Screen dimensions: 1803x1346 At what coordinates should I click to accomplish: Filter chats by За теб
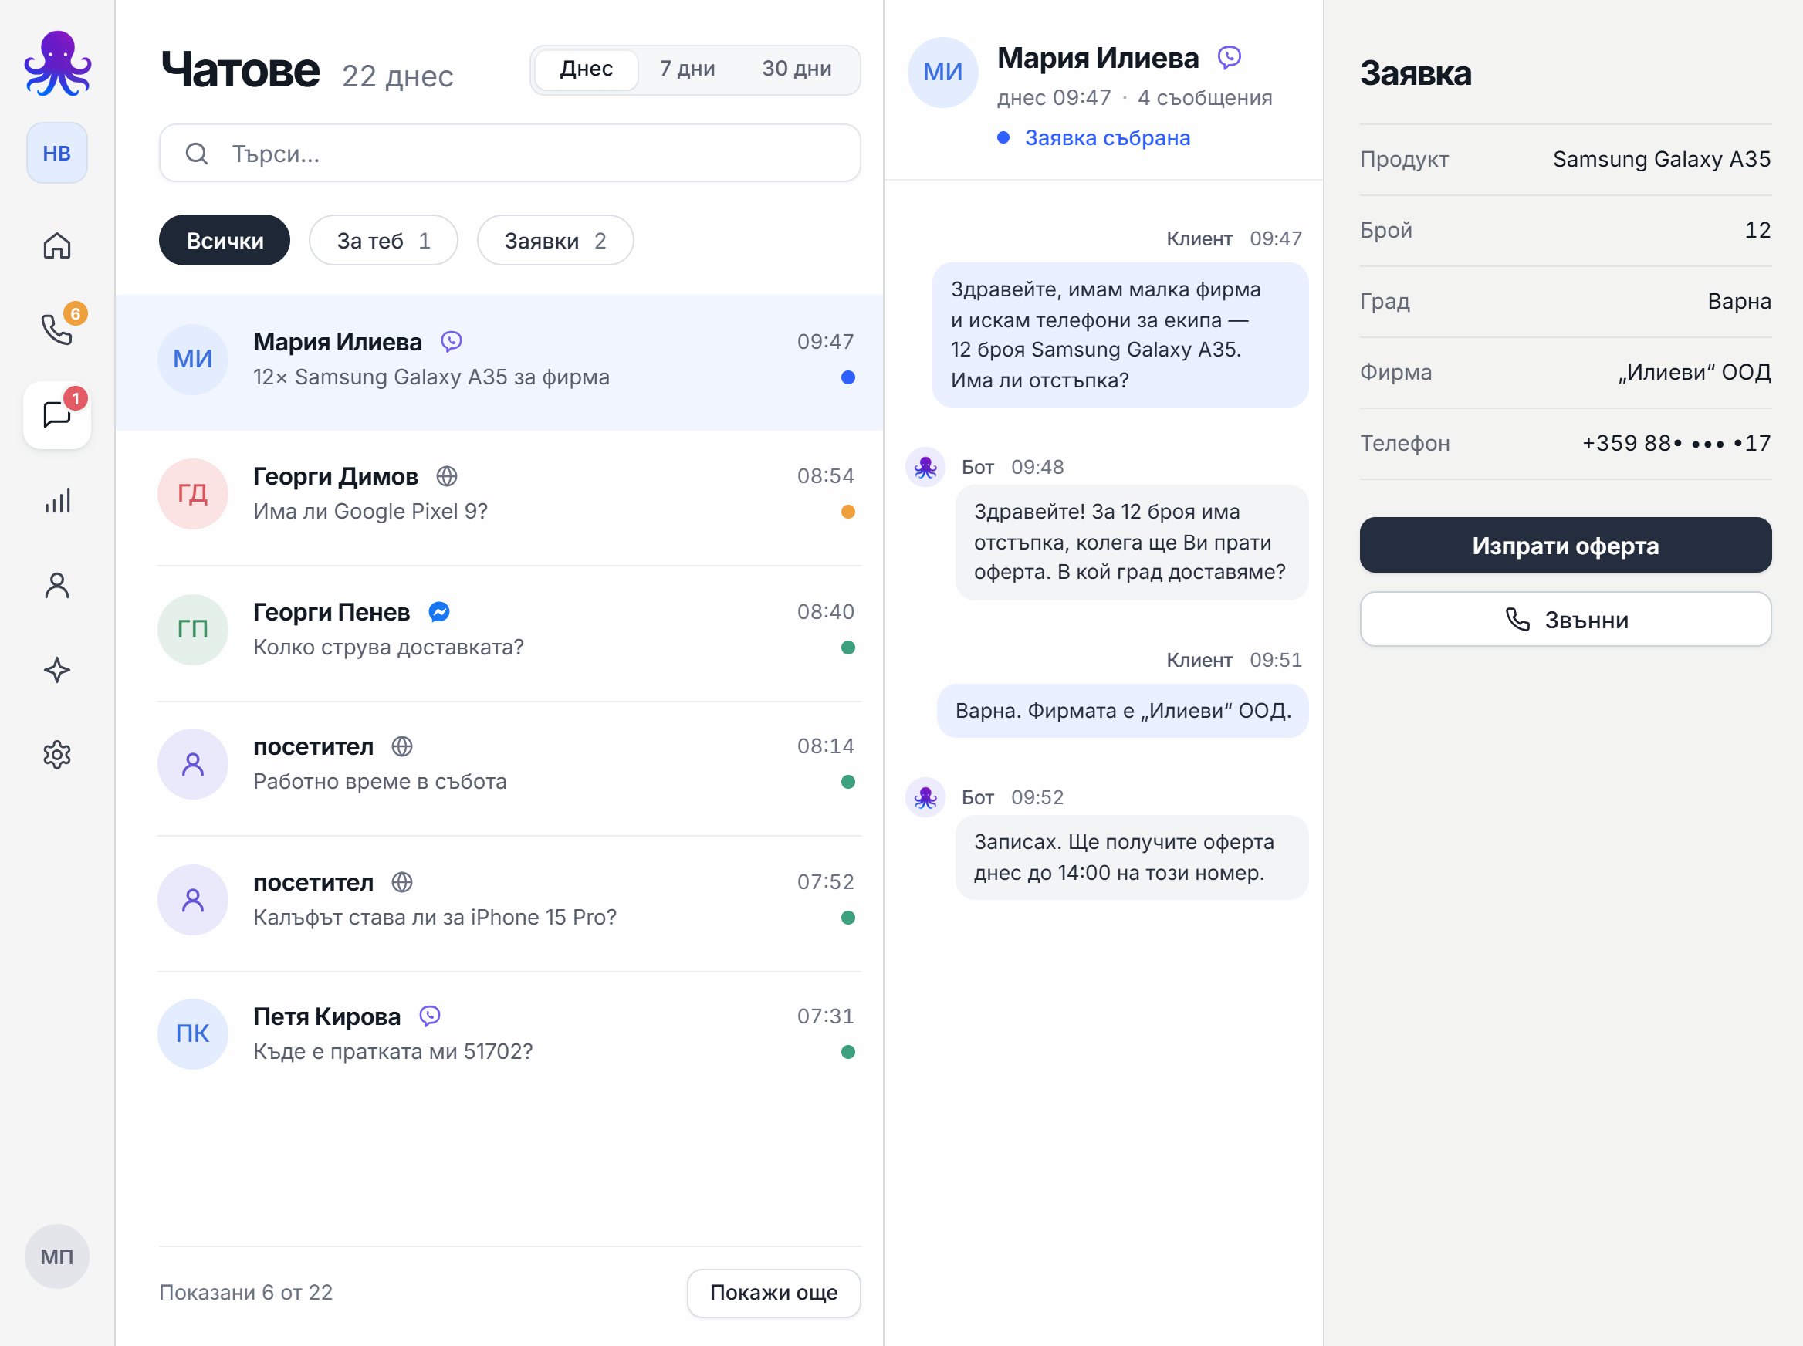click(384, 240)
